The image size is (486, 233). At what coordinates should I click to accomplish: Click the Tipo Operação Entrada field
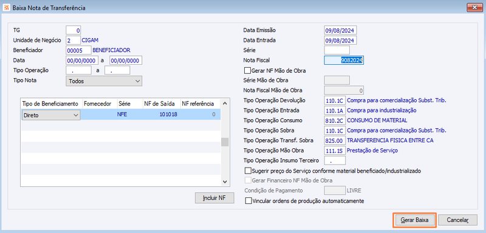(x=335, y=110)
